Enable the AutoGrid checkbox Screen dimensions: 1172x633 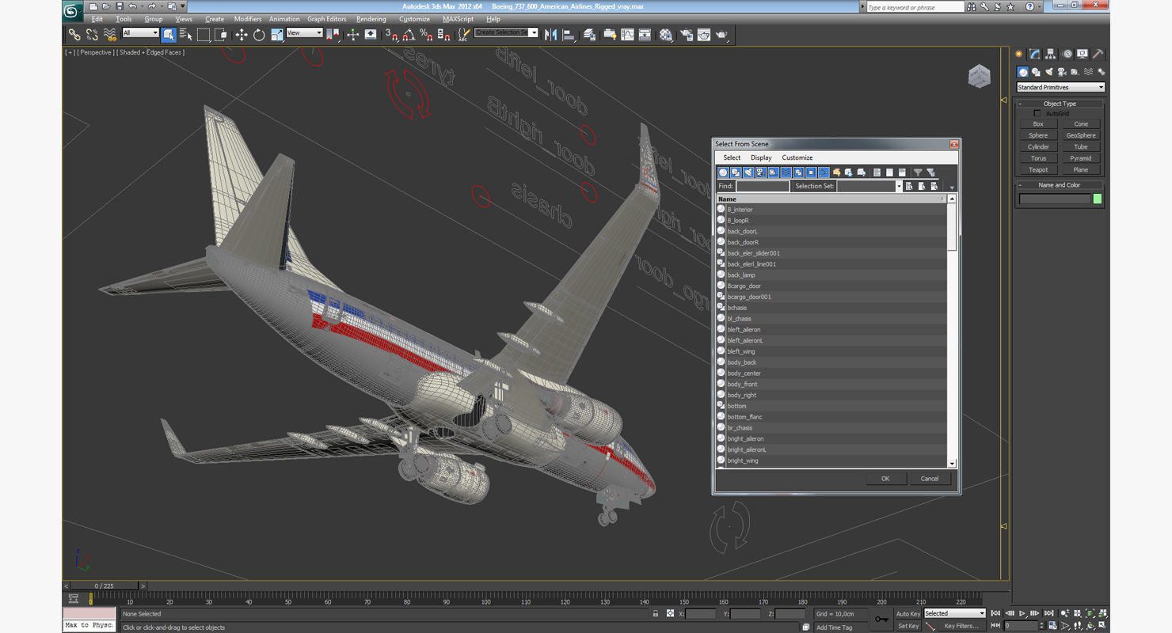pyautogui.click(x=1037, y=113)
